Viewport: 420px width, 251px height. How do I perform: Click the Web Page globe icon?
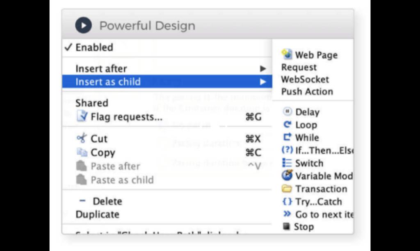click(x=287, y=55)
